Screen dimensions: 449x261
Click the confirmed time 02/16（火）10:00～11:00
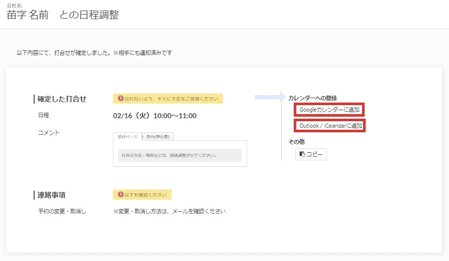(155, 116)
